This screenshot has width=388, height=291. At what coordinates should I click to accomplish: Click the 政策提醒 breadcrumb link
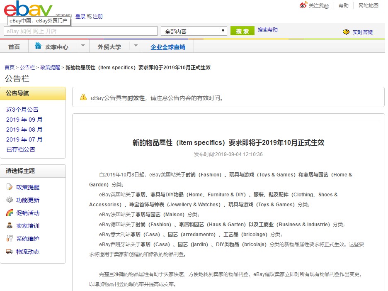pyautogui.click(x=50, y=67)
